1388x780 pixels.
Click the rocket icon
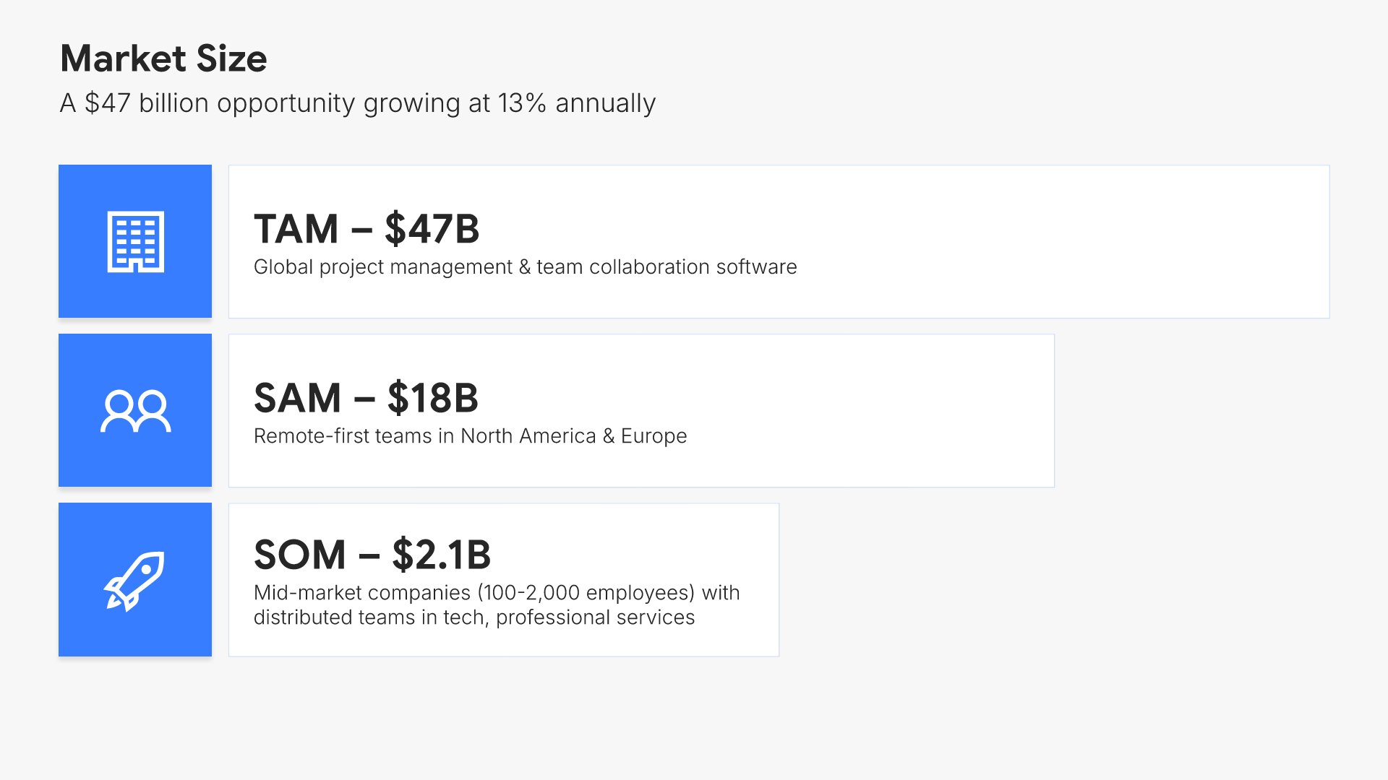point(135,580)
